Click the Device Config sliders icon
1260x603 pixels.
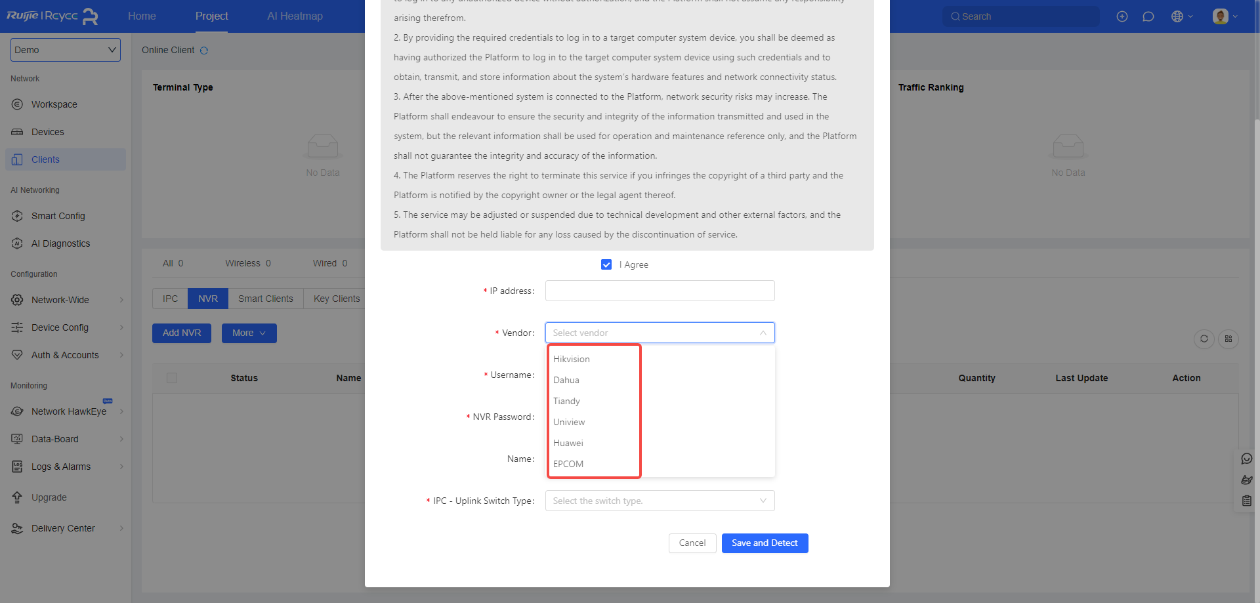pos(18,327)
